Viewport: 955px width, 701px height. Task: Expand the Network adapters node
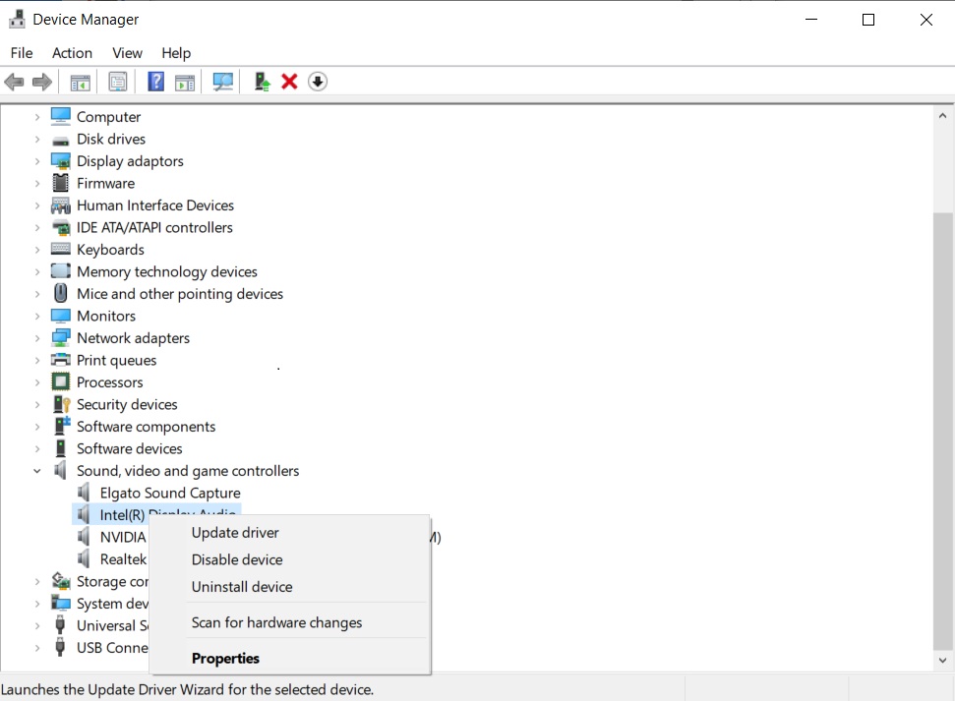[x=37, y=338]
